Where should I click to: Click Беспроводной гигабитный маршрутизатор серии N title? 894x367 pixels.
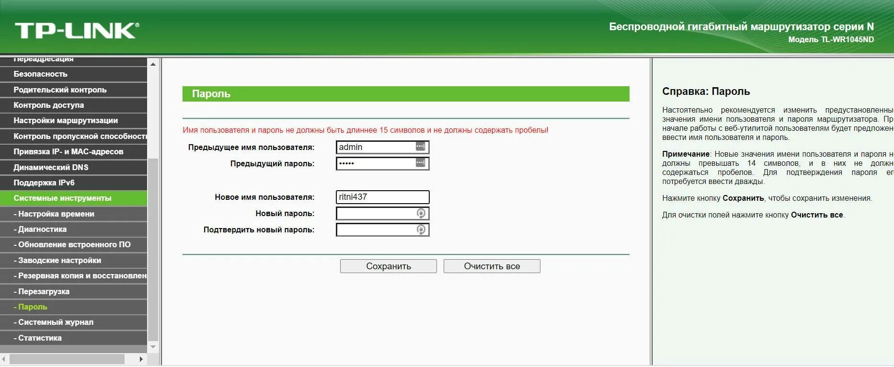tap(742, 27)
